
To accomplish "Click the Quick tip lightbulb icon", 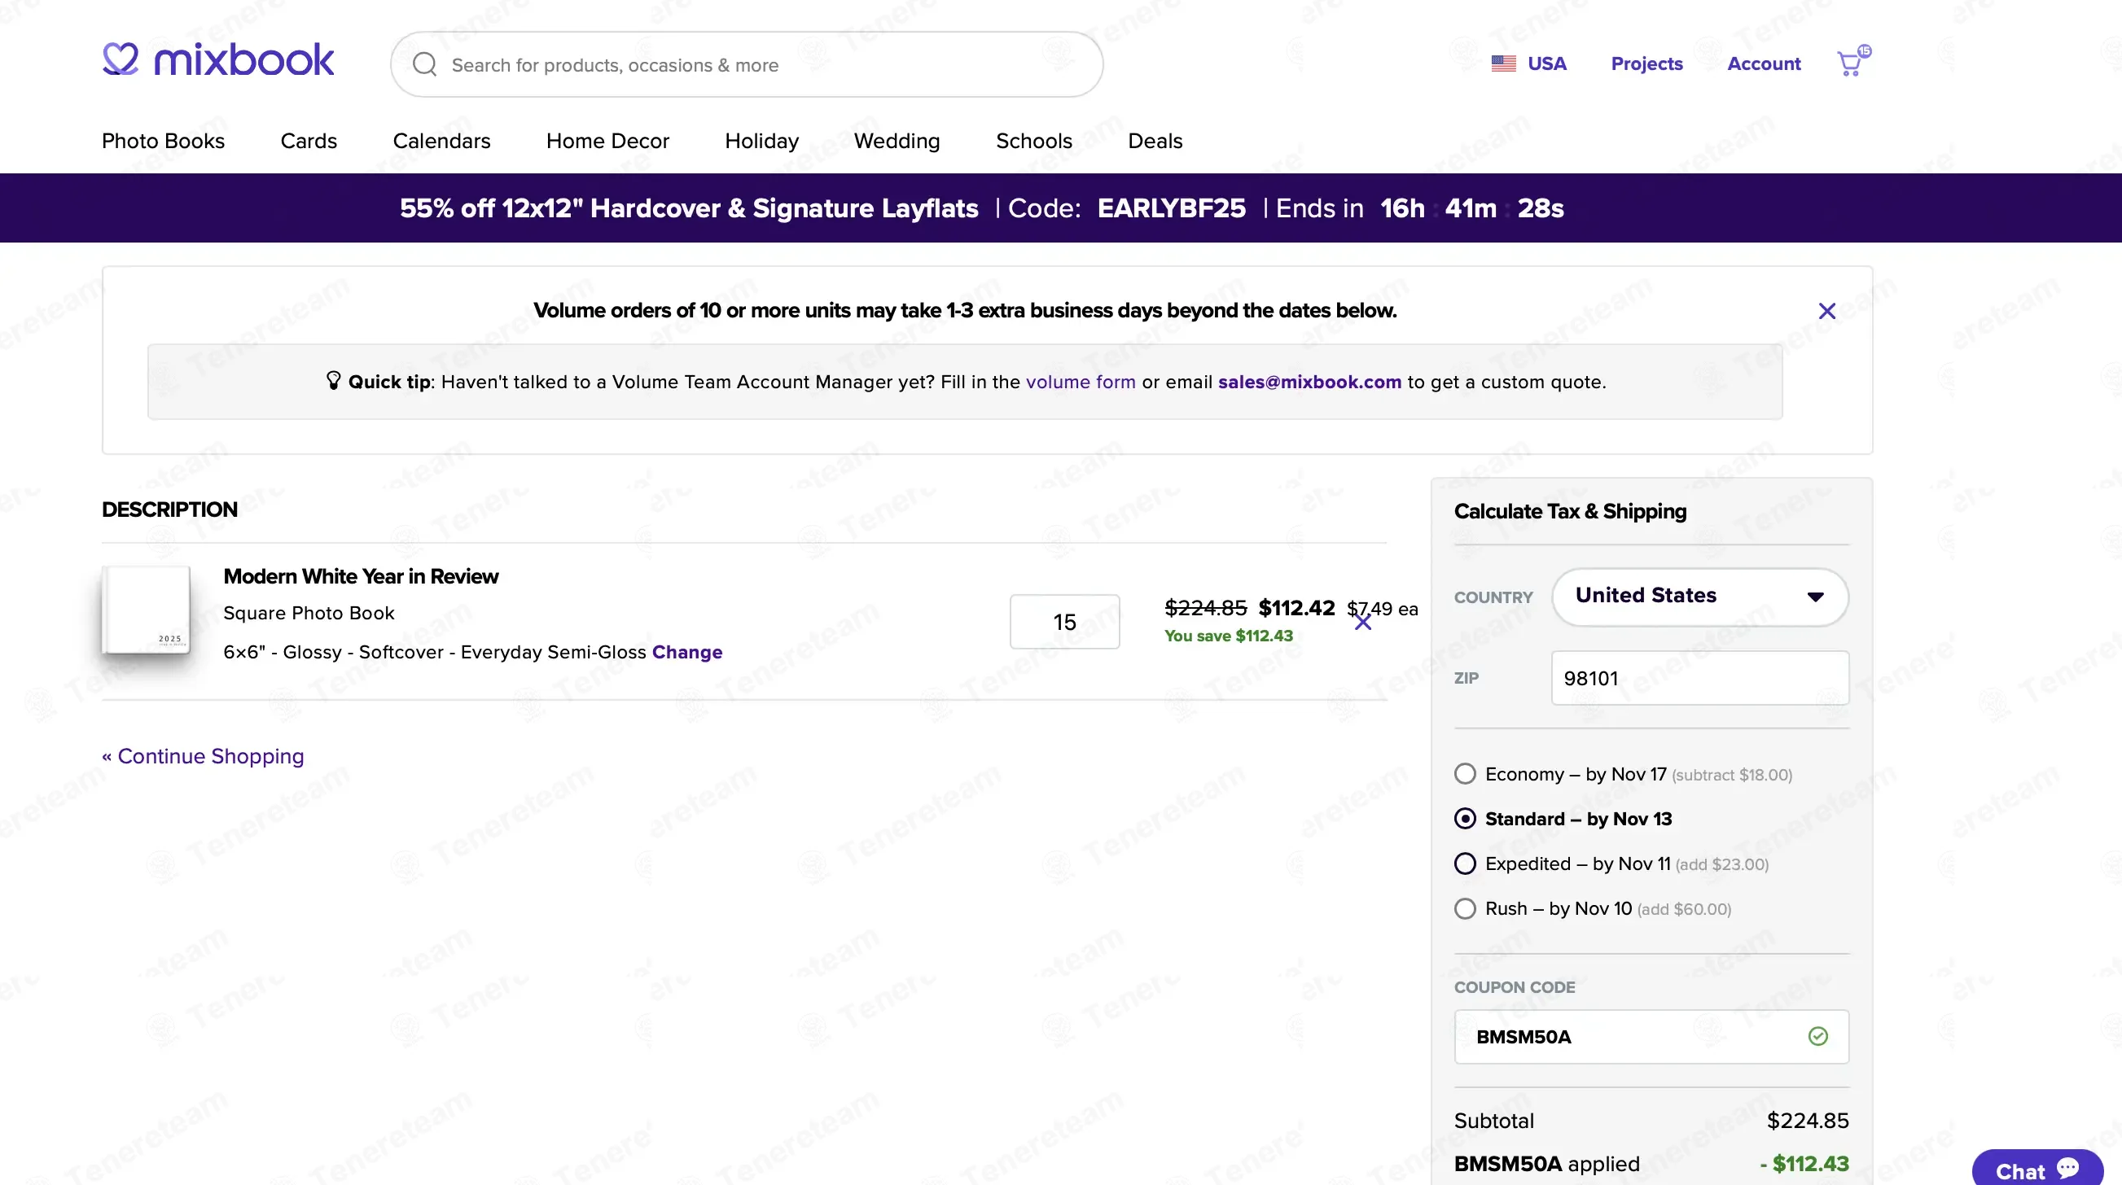I will click(x=333, y=380).
